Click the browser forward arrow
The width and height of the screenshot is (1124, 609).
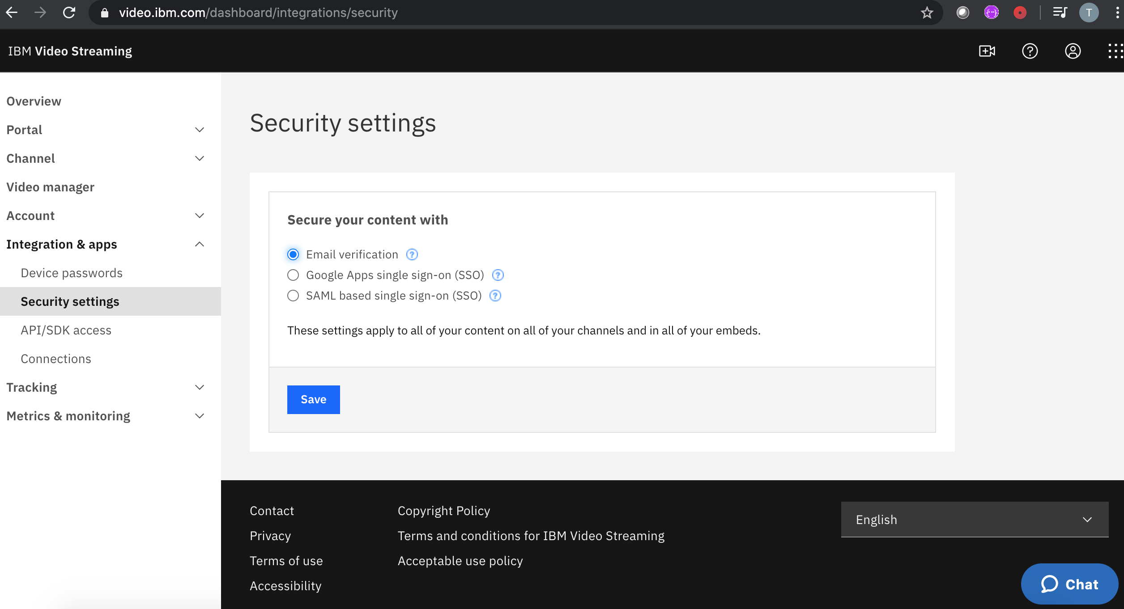[40, 13]
